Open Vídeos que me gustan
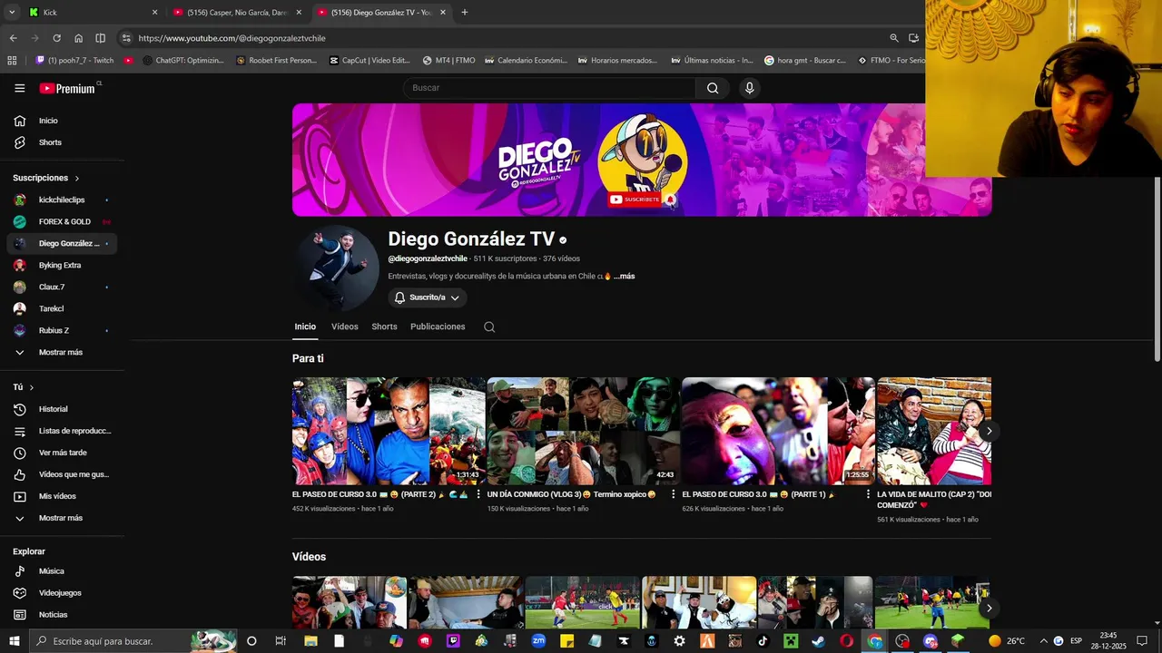 pos(62,474)
